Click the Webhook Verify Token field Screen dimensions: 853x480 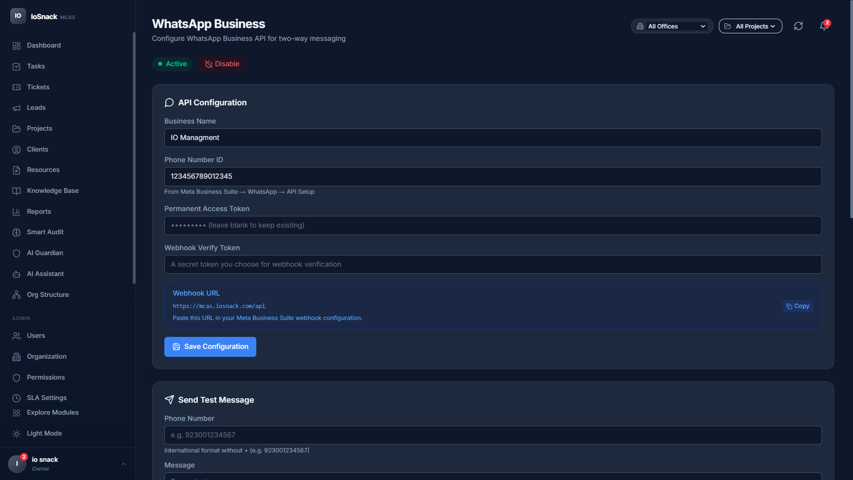(x=493, y=264)
